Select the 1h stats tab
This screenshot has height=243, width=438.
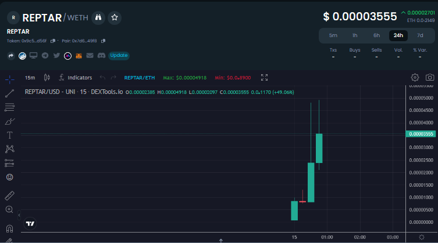[355, 35]
